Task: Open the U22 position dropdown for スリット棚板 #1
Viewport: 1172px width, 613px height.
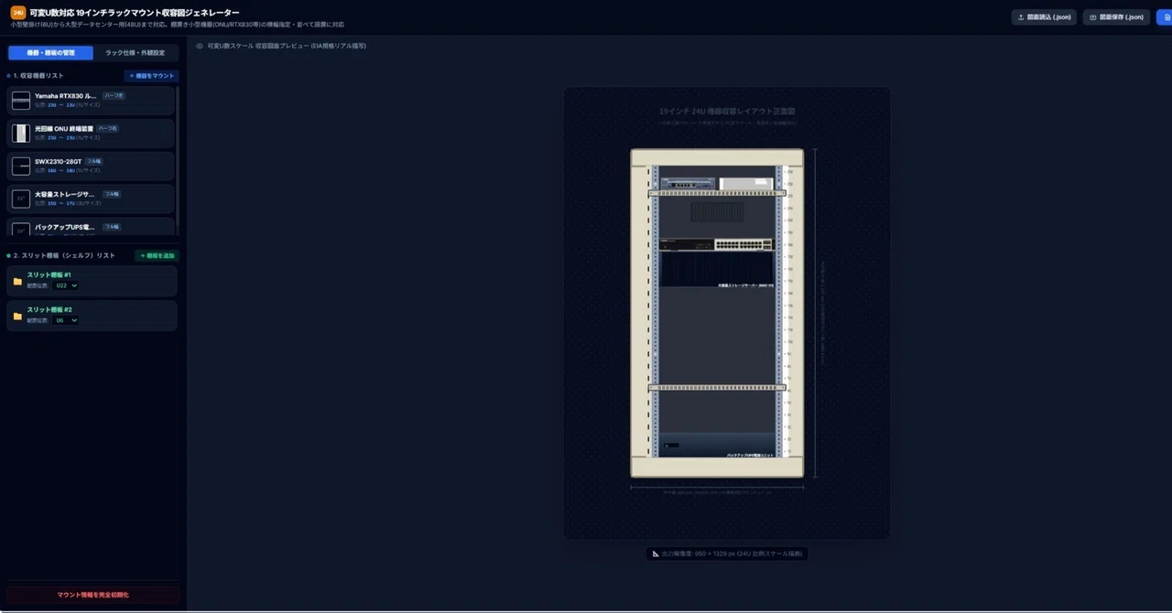Action: coord(66,285)
